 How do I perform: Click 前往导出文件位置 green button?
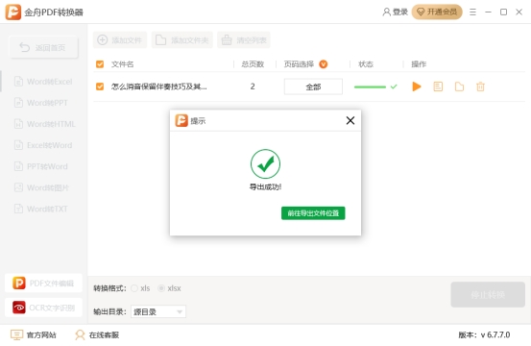(x=313, y=213)
